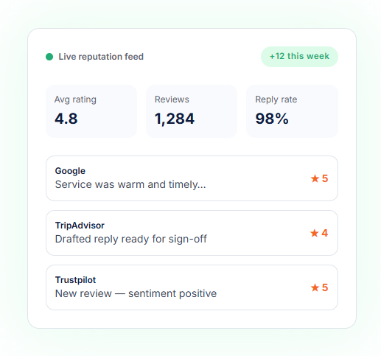
Task: Click the Google source name
Action: [x=70, y=171]
